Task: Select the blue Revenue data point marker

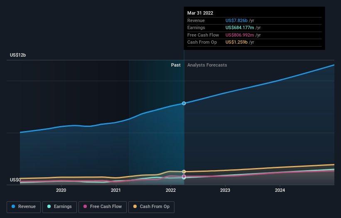Action: tap(184, 103)
